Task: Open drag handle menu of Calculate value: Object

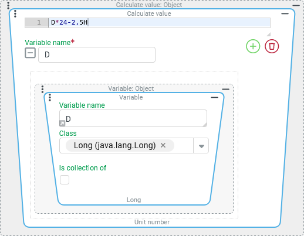Action: point(8,5)
